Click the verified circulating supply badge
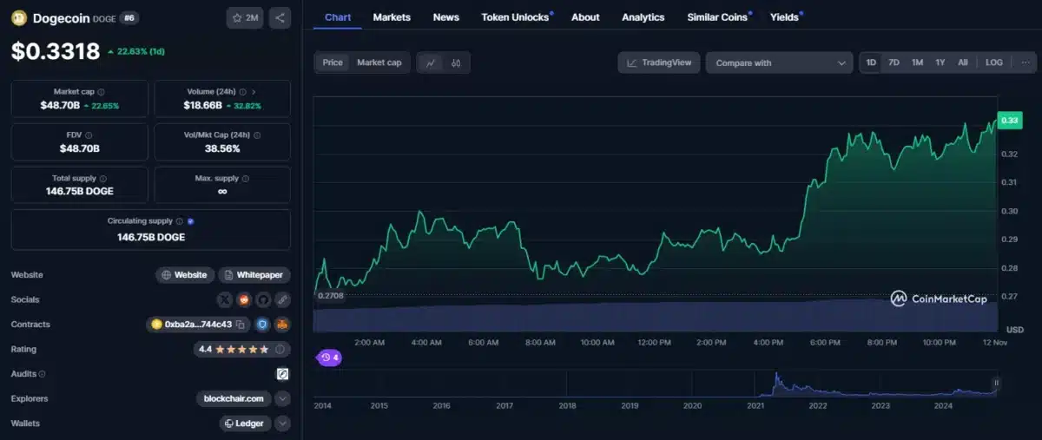Screen dimensions: 1042x440 [191, 221]
